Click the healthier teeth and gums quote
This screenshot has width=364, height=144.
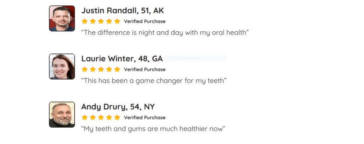click(x=154, y=129)
